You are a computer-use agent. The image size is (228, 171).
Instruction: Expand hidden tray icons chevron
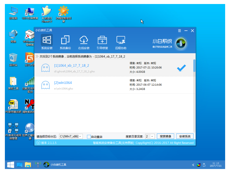(x=193, y=165)
